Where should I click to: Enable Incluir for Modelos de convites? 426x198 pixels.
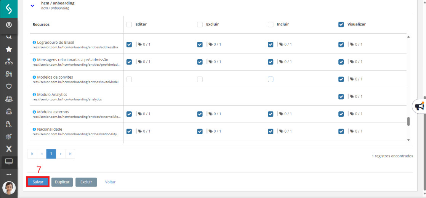[271, 79]
